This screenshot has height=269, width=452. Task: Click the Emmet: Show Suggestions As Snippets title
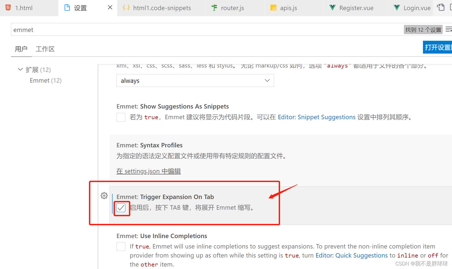tap(172, 106)
